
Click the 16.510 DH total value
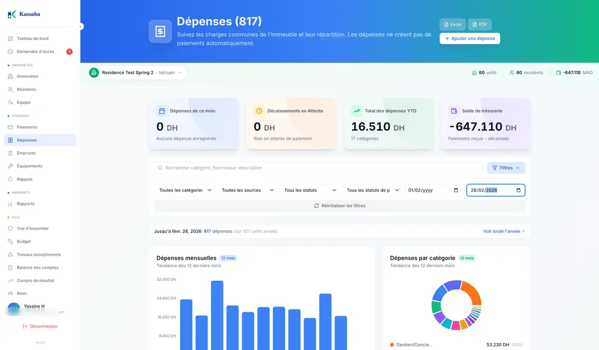coord(378,127)
